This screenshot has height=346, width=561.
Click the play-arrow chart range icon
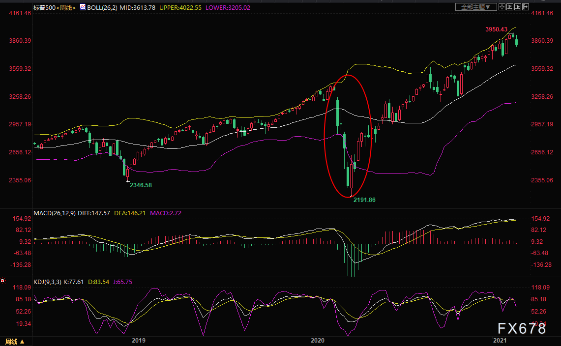pos(518,7)
